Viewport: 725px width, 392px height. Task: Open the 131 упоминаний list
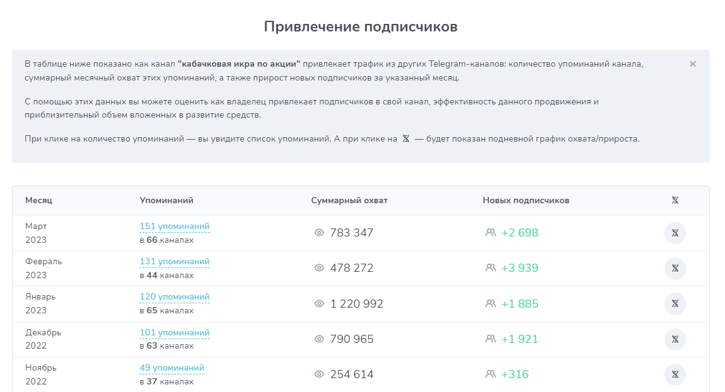(175, 262)
